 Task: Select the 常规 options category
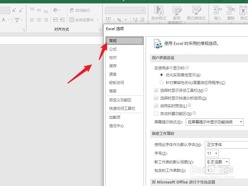coord(125,41)
